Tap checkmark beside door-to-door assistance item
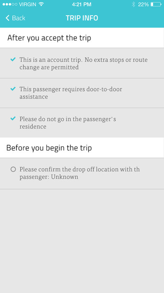The image size is (164, 293). pos(13,89)
